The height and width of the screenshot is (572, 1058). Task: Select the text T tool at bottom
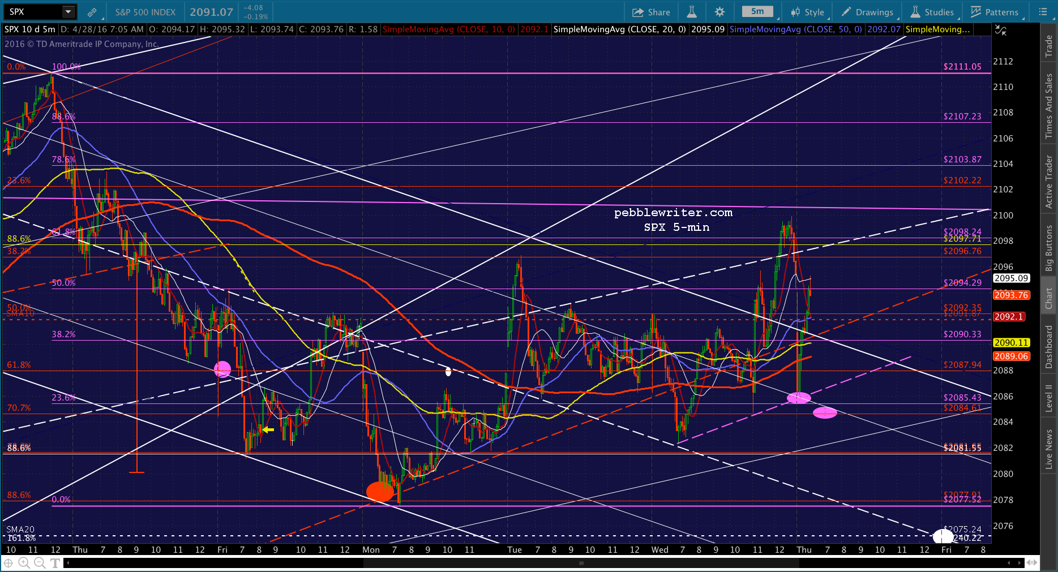coord(55,563)
